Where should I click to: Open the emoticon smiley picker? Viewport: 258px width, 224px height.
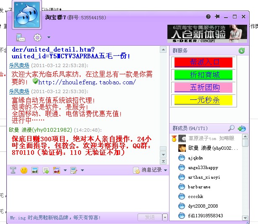(x=24, y=170)
